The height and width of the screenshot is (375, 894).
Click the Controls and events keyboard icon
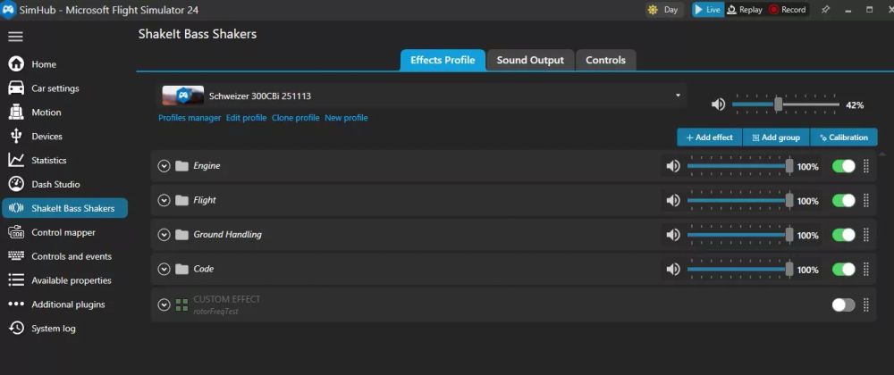(16, 256)
